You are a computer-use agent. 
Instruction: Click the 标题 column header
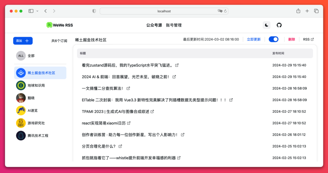click(83, 53)
